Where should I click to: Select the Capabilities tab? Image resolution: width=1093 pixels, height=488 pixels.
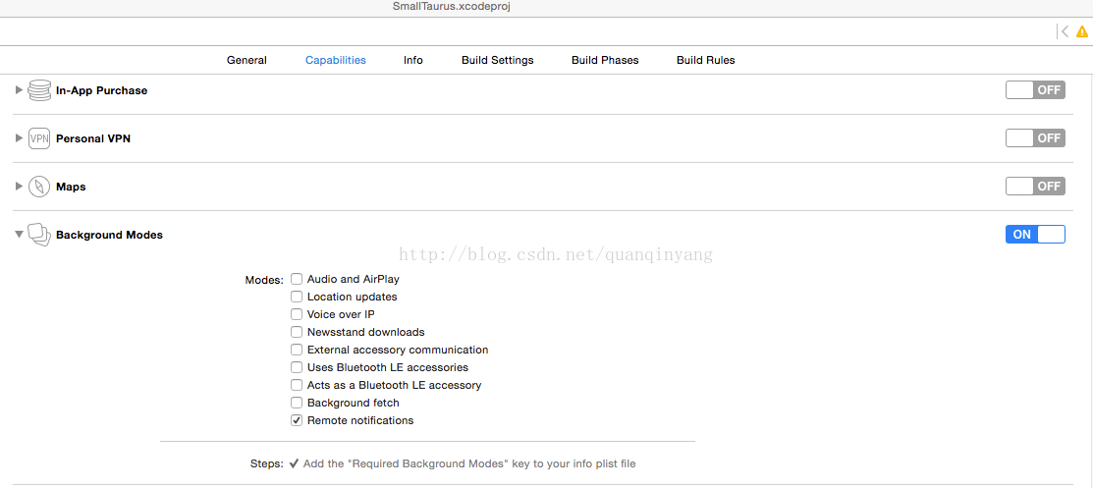click(x=335, y=60)
